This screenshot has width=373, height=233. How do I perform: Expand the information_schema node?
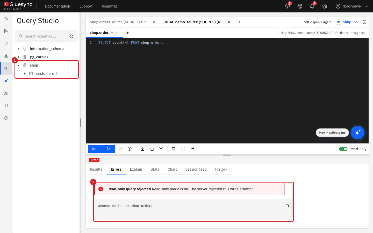19,49
